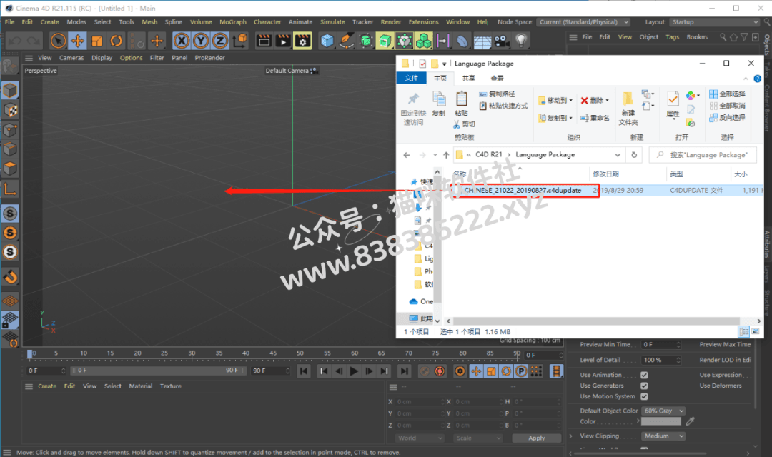This screenshot has height=457, width=772.
Task: Click the Explorer search box
Action: pyautogui.click(x=703, y=155)
